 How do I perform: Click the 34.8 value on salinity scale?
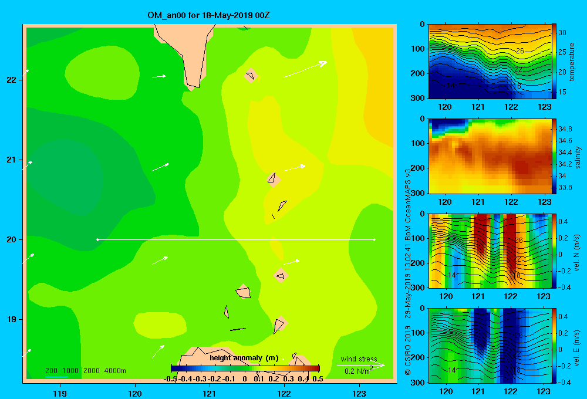click(x=565, y=129)
